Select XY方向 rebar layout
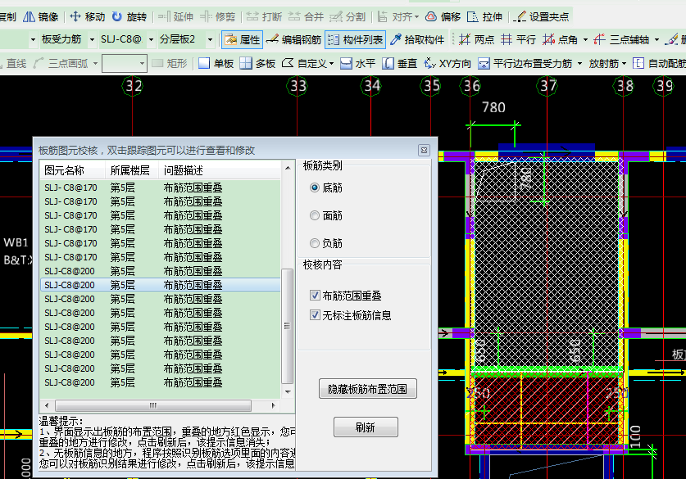The image size is (686, 479). pos(447,64)
